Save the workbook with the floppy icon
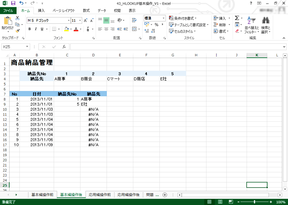Image resolution: width=288 pixels, height=205 pixels. point(13,3)
